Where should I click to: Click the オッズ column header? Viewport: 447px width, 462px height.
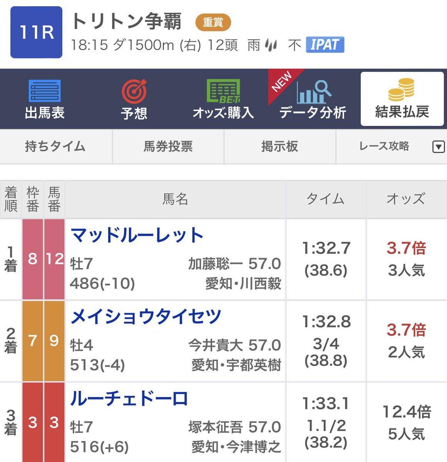click(406, 199)
